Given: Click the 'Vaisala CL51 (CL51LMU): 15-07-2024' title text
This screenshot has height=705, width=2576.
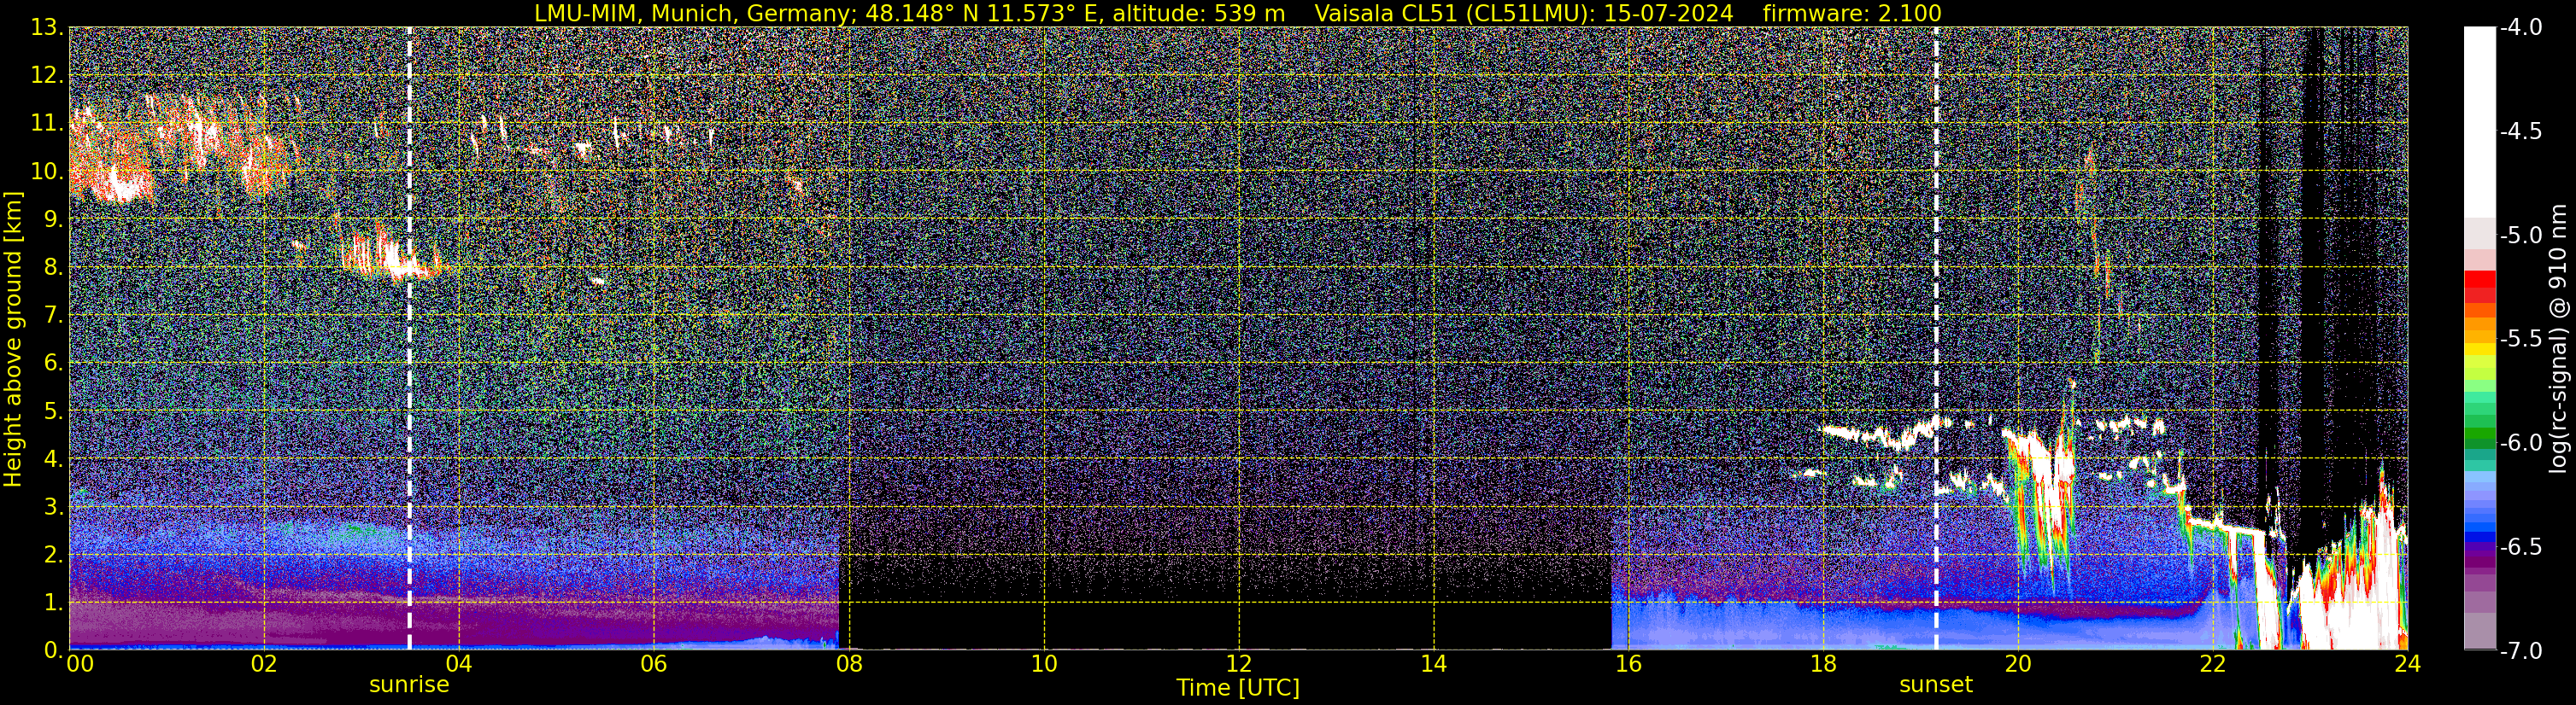Looking at the screenshot, I should point(1523,13).
